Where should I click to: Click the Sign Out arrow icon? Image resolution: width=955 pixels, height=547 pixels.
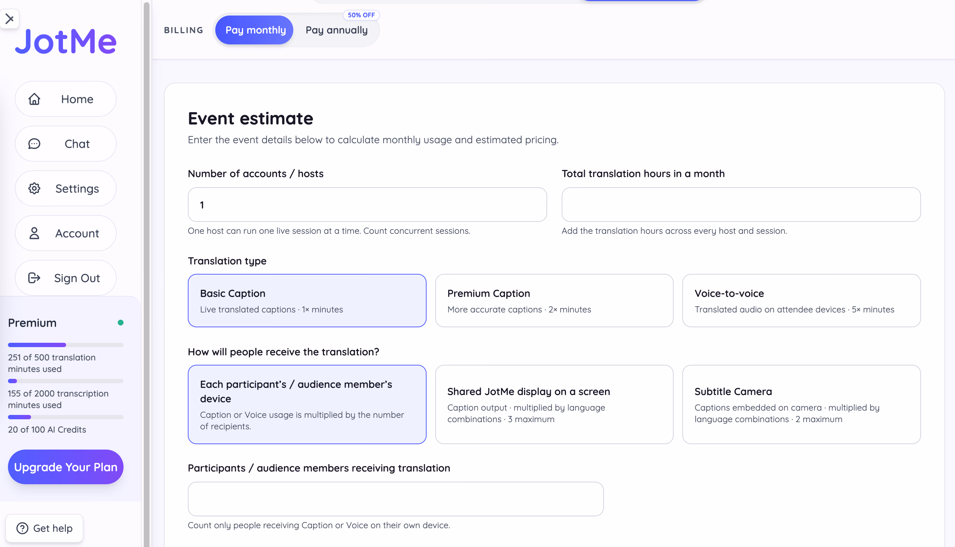(34, 278)
